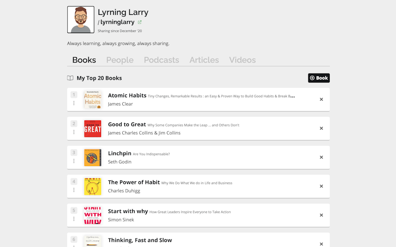Delete Good to Great with its X icon
Screen dimensions: 396x247
(x=321, y=128)
